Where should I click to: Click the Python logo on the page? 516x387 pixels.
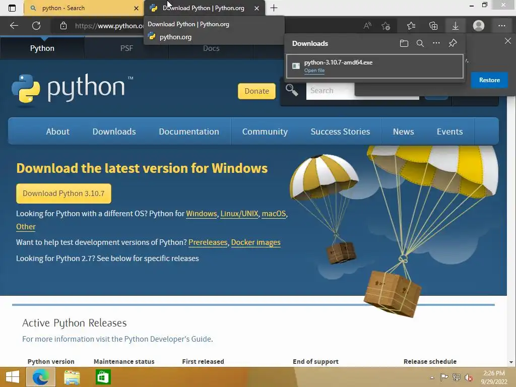point(72,89)
